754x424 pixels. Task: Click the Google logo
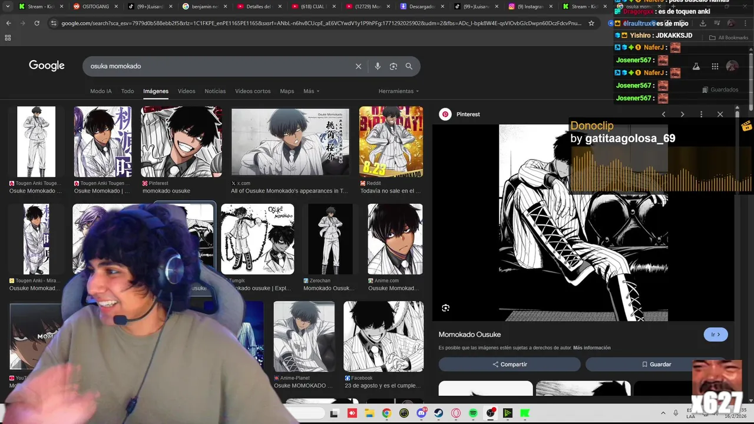tap(47, 66)
